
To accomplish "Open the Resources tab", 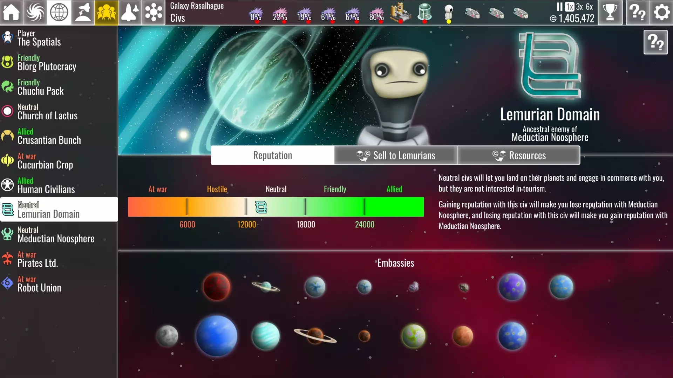I will (519, 155).
